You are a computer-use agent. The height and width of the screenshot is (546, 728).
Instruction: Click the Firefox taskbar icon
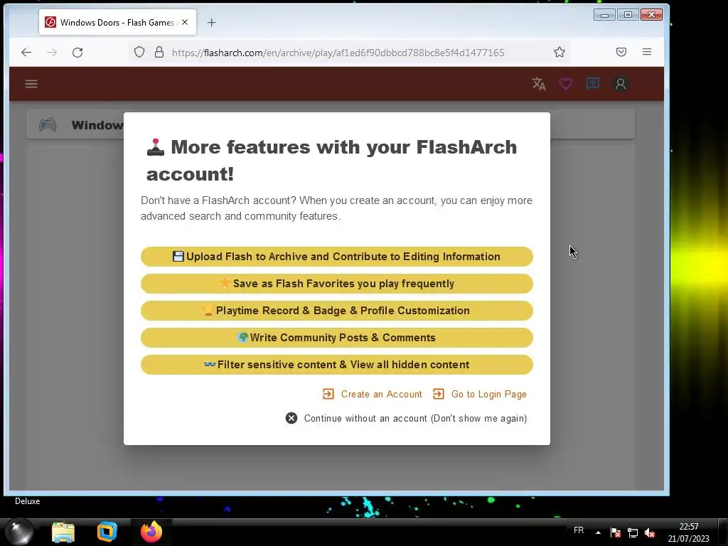pyautogui.click(x=151, y=532)
